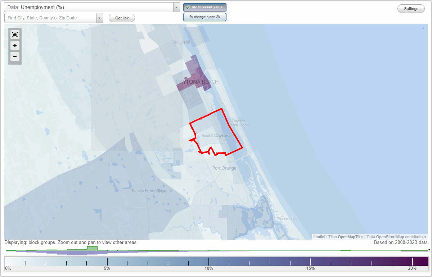The width and height of the screenshot is (432, 277).
Task: Visit the OpenStreetMap contributors link
Action: [390, 237]
